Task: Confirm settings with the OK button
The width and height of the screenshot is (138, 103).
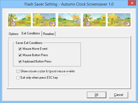Action: click(97, 95)
